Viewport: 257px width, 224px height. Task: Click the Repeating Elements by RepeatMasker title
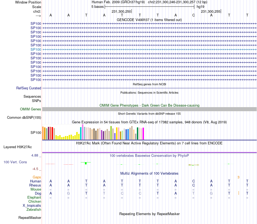[150, 214]
